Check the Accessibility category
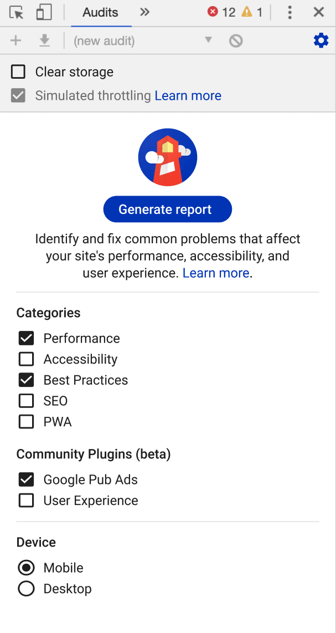This screenshot has height=633, width=336. click(x=25, y=359)
